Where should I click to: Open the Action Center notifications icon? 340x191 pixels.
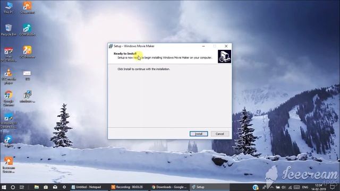(x=332, y=187)
